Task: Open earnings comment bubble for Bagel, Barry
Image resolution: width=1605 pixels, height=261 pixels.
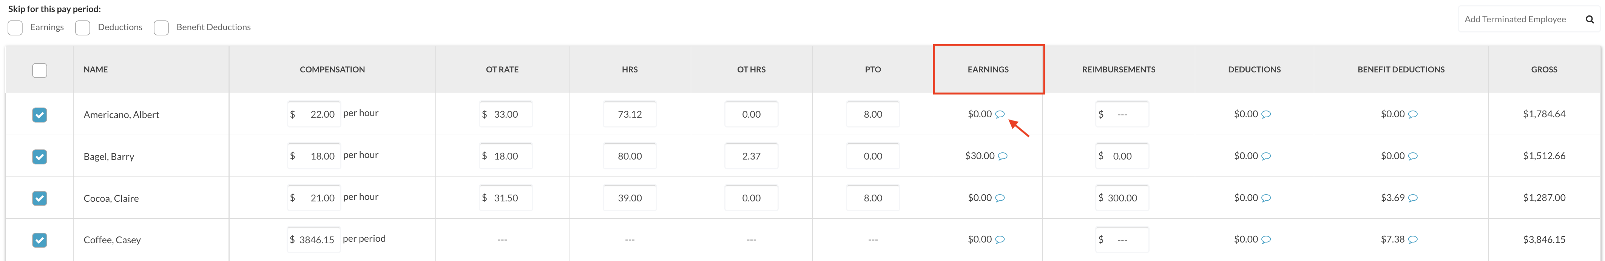Action: click(x=1003, y=157)
